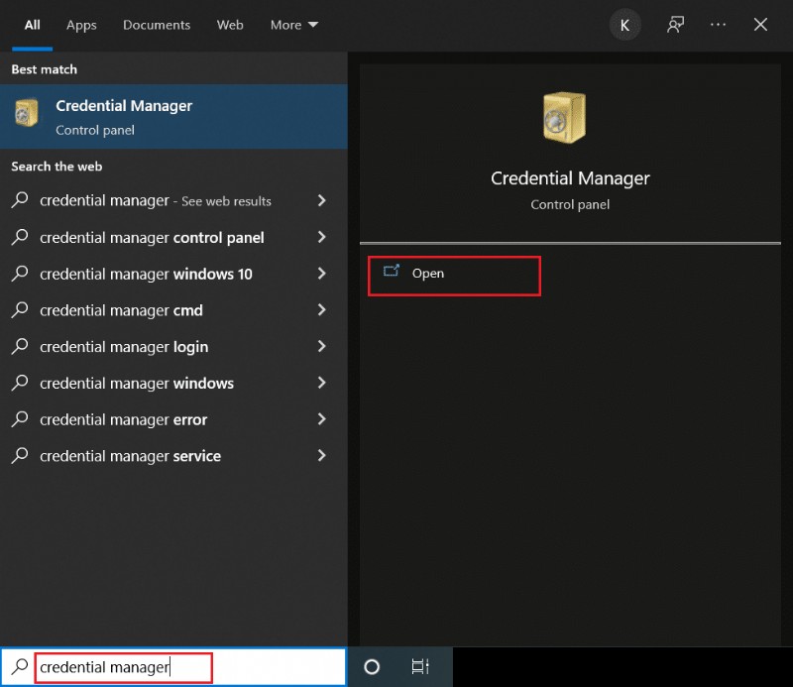The height and width of the screenshot is (687, 793).
Task: Open Task View from the taskbar
Action: (419, 666)
